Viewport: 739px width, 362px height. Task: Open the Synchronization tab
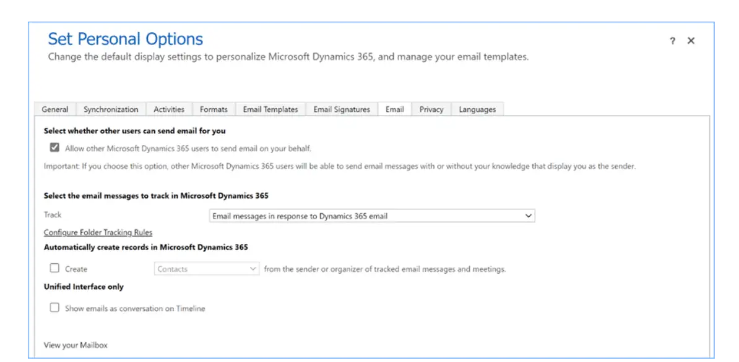pyautogui.click(x=111, y=109)
